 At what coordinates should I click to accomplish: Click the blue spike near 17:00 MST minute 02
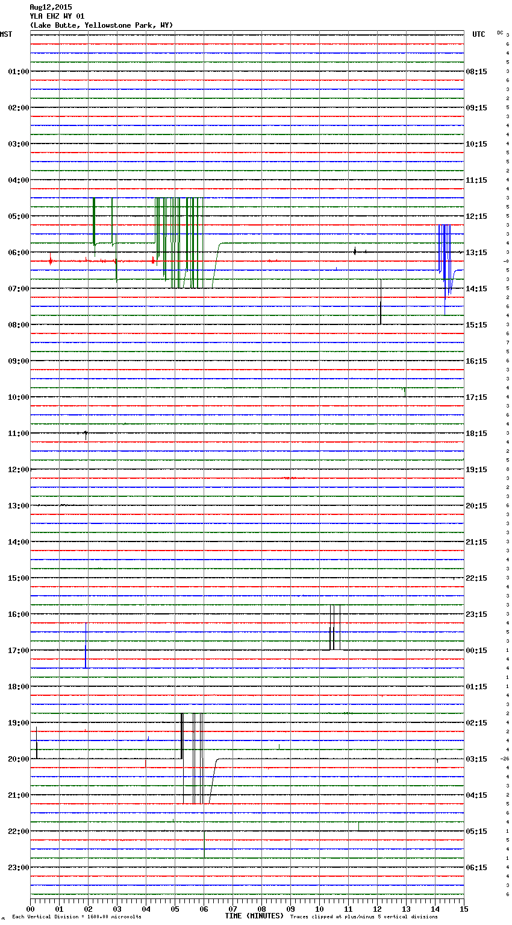tap(86, 645)
